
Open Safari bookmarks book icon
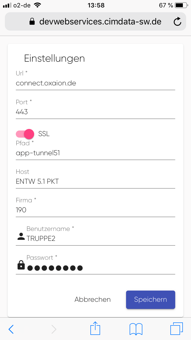pyautogui.click(x=136, y=329)
